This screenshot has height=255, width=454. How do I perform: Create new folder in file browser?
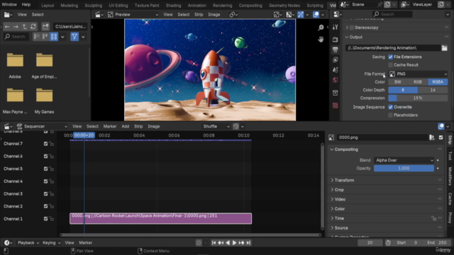(45, 27)
